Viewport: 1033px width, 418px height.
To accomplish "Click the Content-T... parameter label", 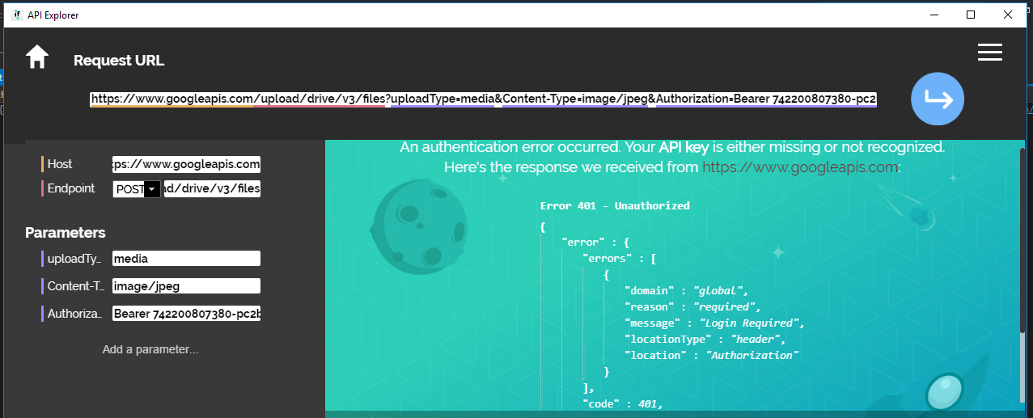I will (x=74, y=286).
